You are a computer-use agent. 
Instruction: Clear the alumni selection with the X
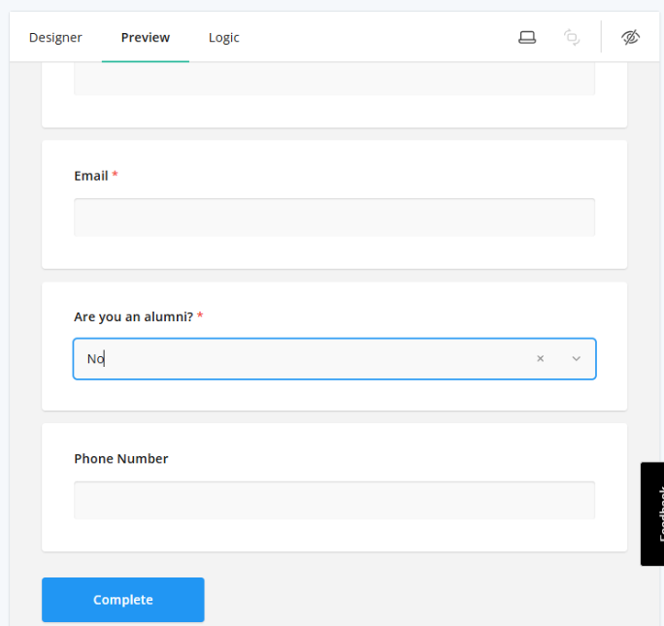pyautogui.click(x=541, y=358)
